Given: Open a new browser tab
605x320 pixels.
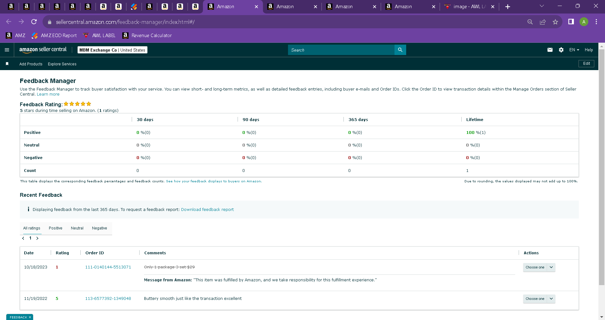Looking at the screenshot, I should [x=508, y=7].
